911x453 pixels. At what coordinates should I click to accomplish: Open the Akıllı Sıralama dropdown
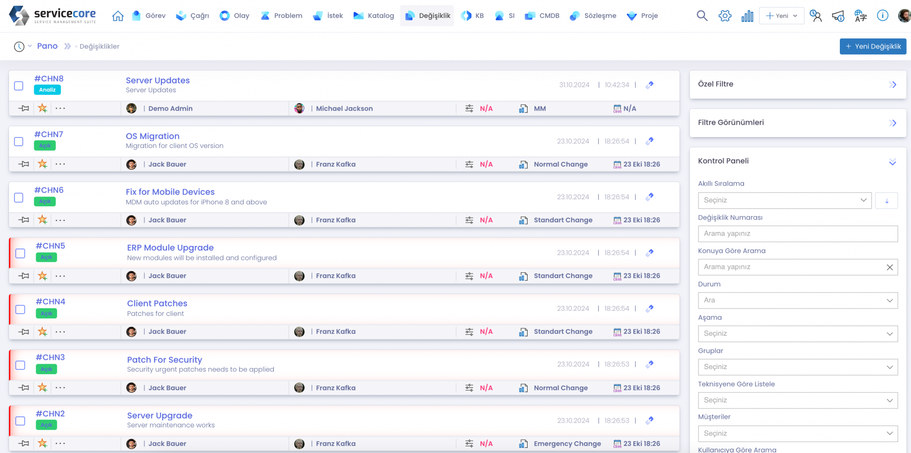784,200
